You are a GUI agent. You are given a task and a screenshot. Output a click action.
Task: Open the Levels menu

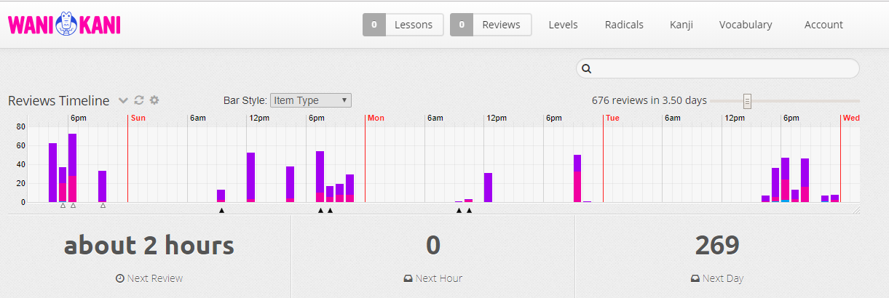563,25
